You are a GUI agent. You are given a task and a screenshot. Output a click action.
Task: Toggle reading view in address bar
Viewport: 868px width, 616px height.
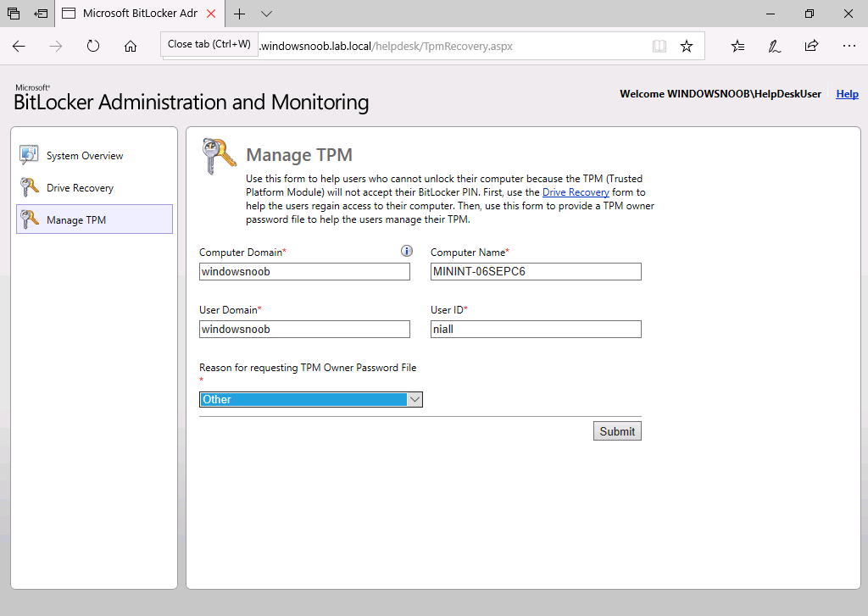click(659, 46)
